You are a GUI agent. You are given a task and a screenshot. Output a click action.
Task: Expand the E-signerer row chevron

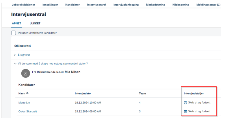tap(15, 55)
